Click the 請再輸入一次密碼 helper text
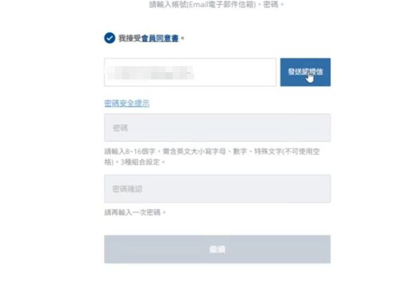 [135, 213]
